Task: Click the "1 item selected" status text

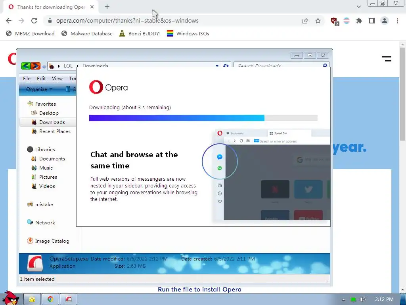Action: point(37,279)
